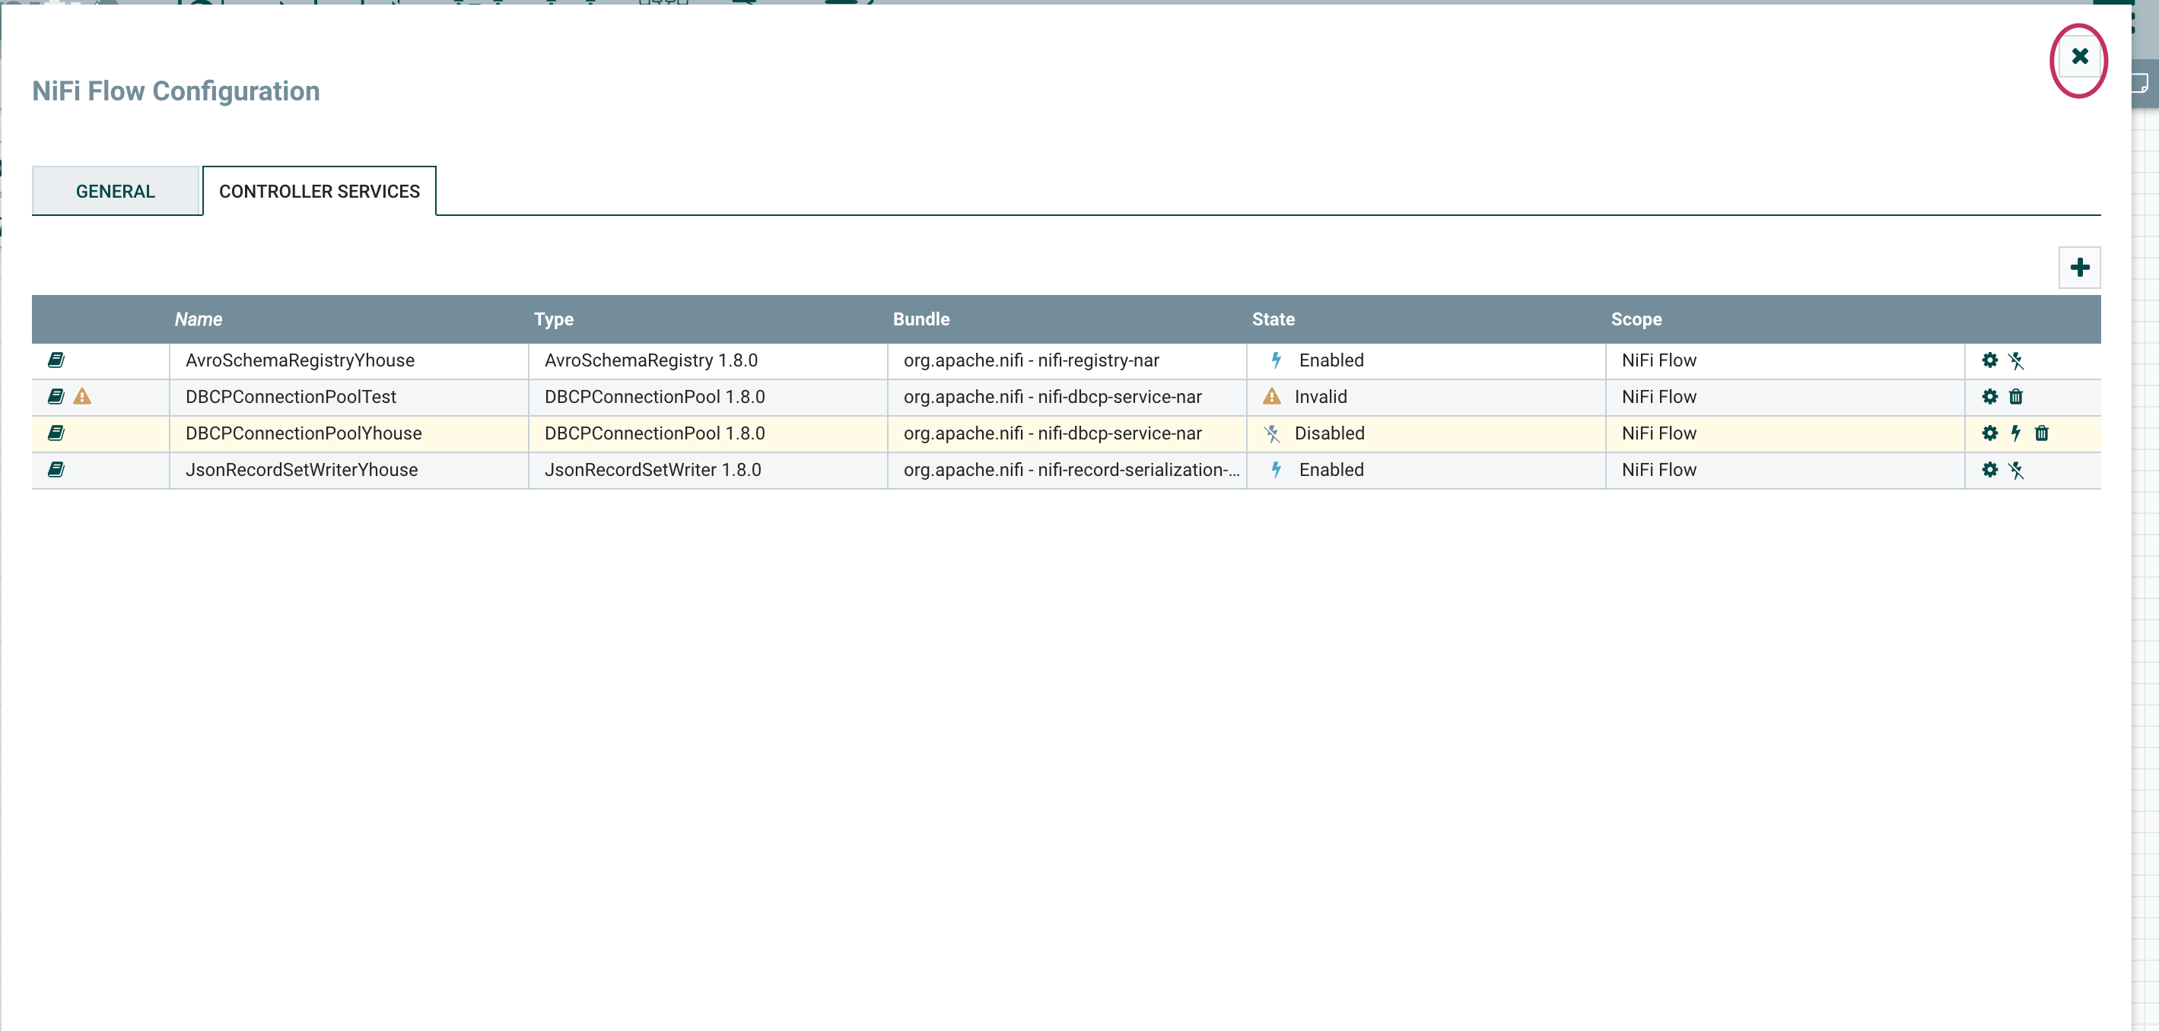Enable DBCPConnectionPoolYhouse with lightning bolt icon
The height and width of the screenshot is (1031, 2159).
[x=2016, y=433]
